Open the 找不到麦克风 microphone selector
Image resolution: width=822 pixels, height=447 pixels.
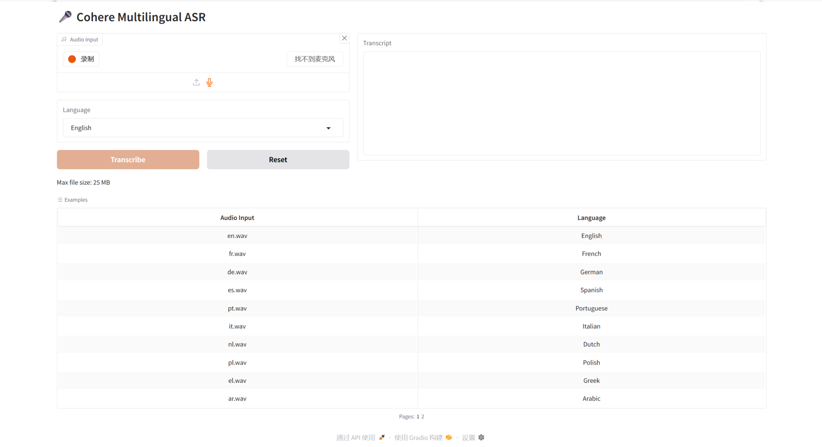[x=315, y=59]
